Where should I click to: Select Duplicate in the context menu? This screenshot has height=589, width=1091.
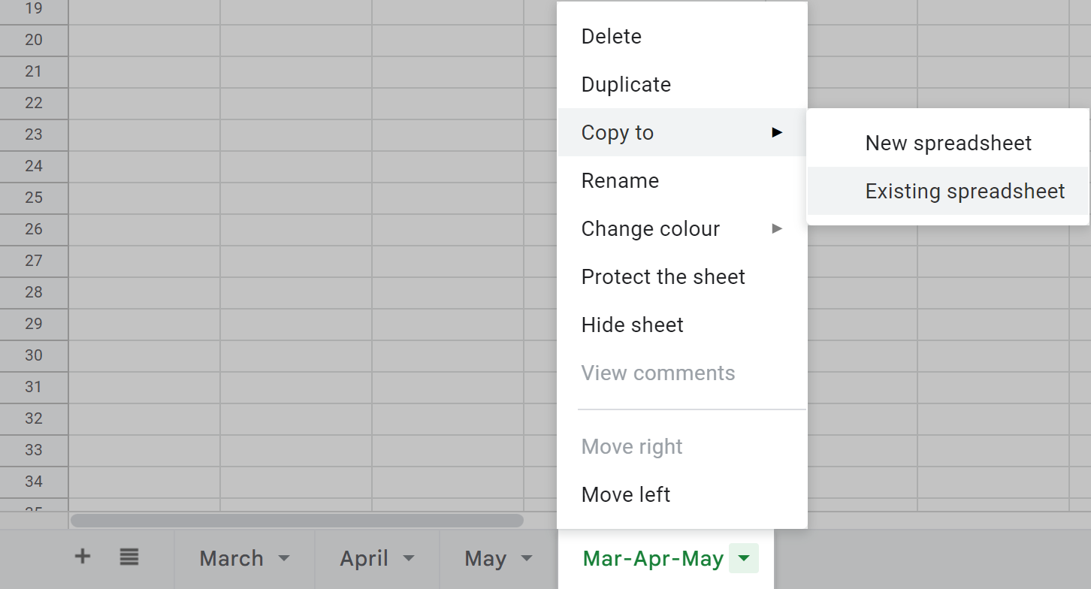coord(626,85)
